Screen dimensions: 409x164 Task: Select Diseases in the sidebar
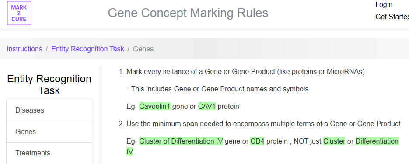tap(49, 110)
